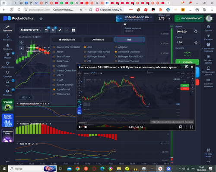Screen dimensions: 216x172
Task: Click the trade time 00:02:00 field
Action: tap(185, 31)
